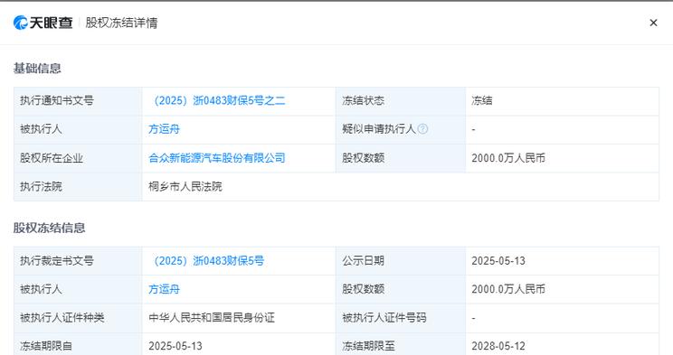673x355 pixels.
Task: Open link (2025)浙0483财保5号之二
Action: pyautogui.click(x=219, y=101)
